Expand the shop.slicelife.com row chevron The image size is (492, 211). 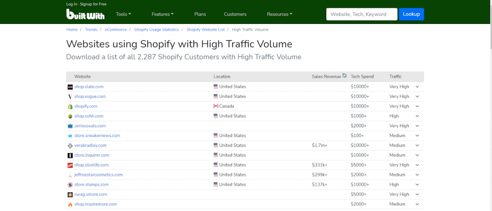418,165
